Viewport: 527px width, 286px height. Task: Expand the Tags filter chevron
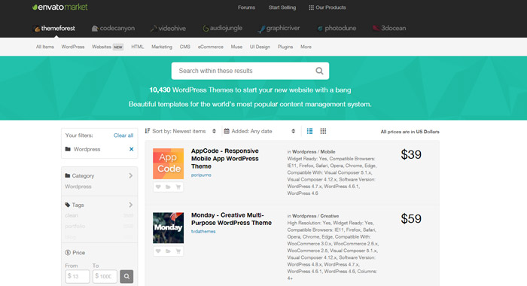[x=131, y=205]
